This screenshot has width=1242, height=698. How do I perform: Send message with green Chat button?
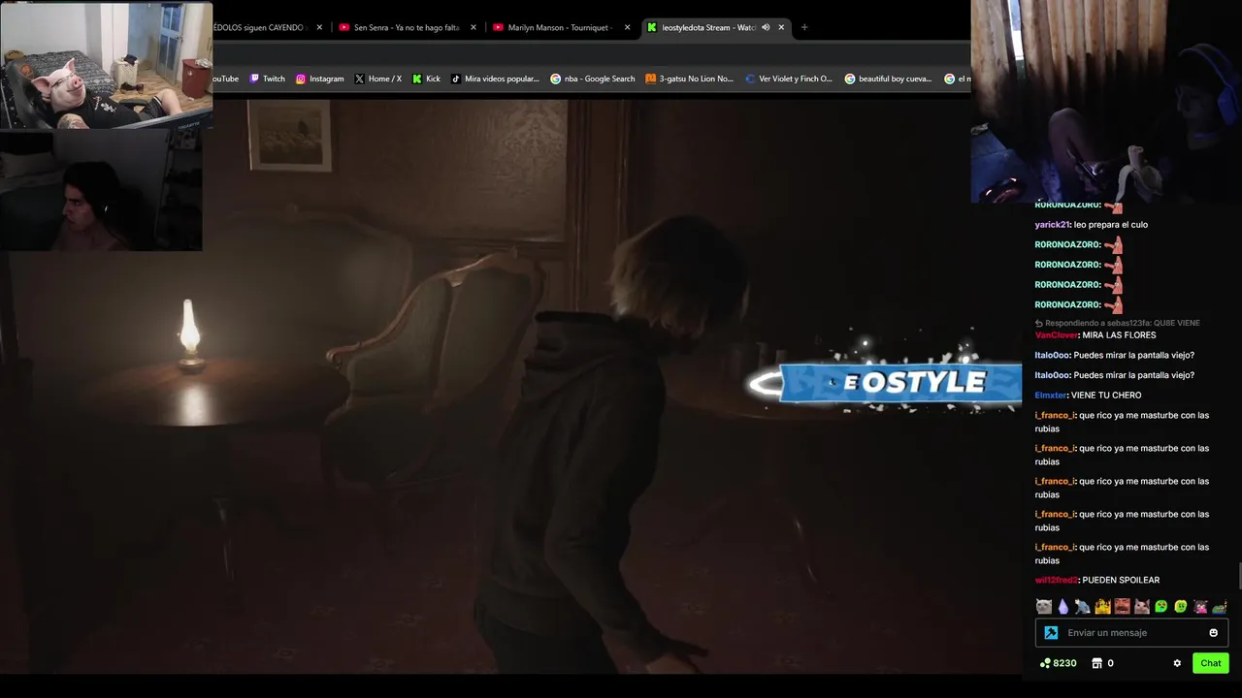pos(1210,663)
